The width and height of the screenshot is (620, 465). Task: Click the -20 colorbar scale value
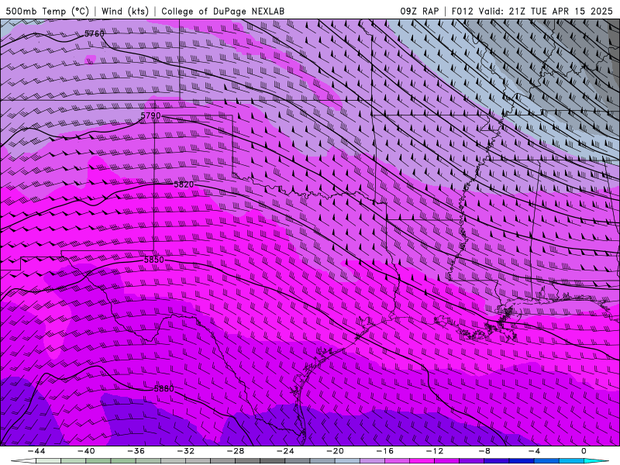pyautogui.click(x=335, y=451)
